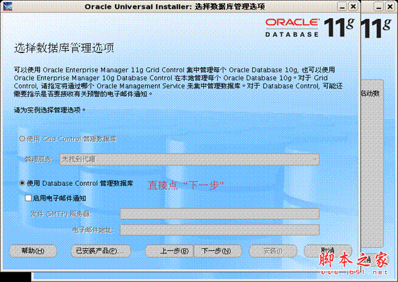The width and height of the screenshot is (398, 282).
Task: Open the management service dropdown
Action: [189, 159]
